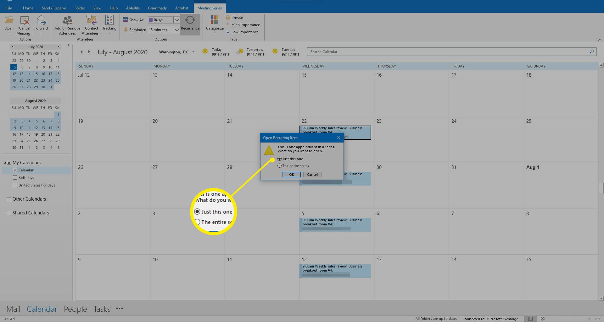Viewport: 604px width, 329px height.
Task: Open the Show As Busy dropdown
Action: click(x=177, y=20)
